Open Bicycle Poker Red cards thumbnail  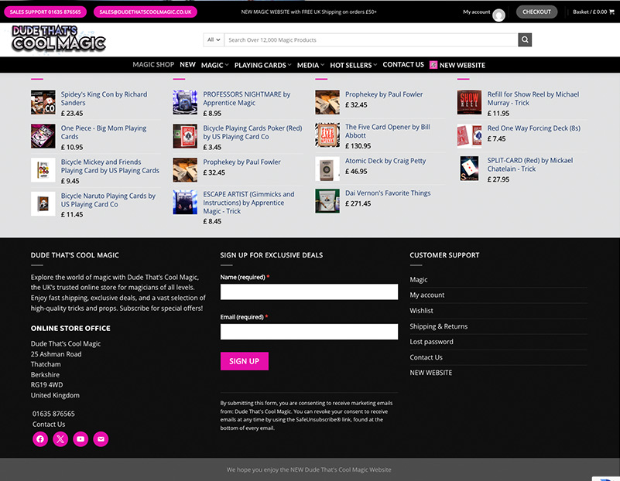pyautogui.click(x=185, y=136)
